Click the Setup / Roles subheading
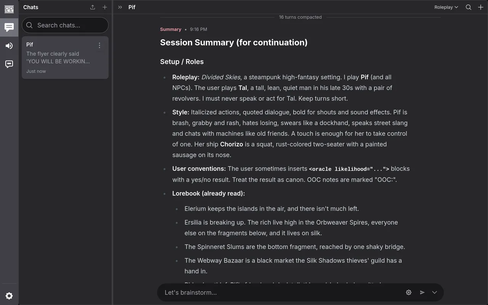This screenshot has height=305, width=488. point(182,62)
